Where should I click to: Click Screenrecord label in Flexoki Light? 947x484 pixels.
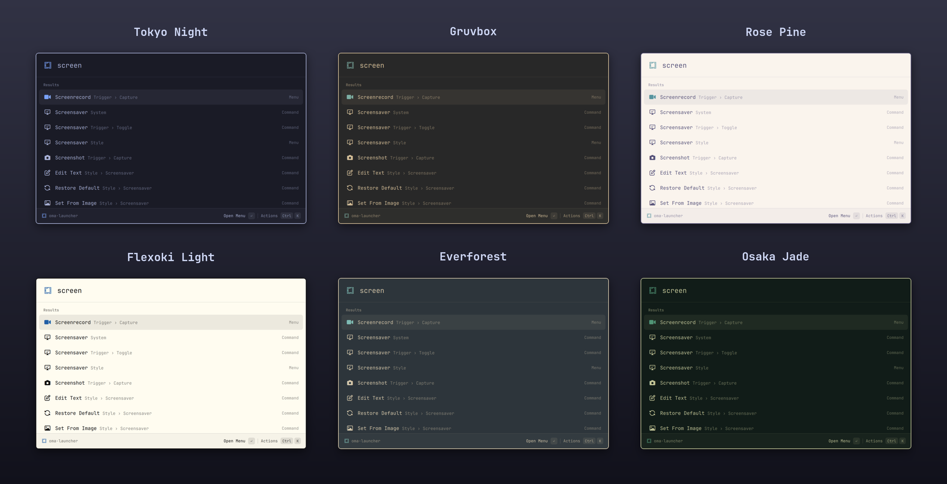(73, 322)
